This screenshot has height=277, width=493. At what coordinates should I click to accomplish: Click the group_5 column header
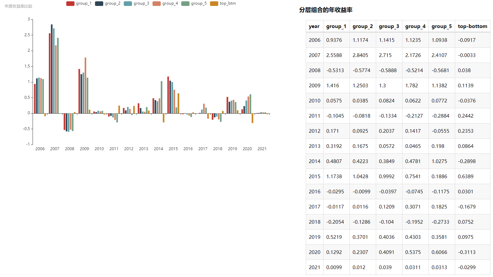pyautogui.click(x=441, y=26)
